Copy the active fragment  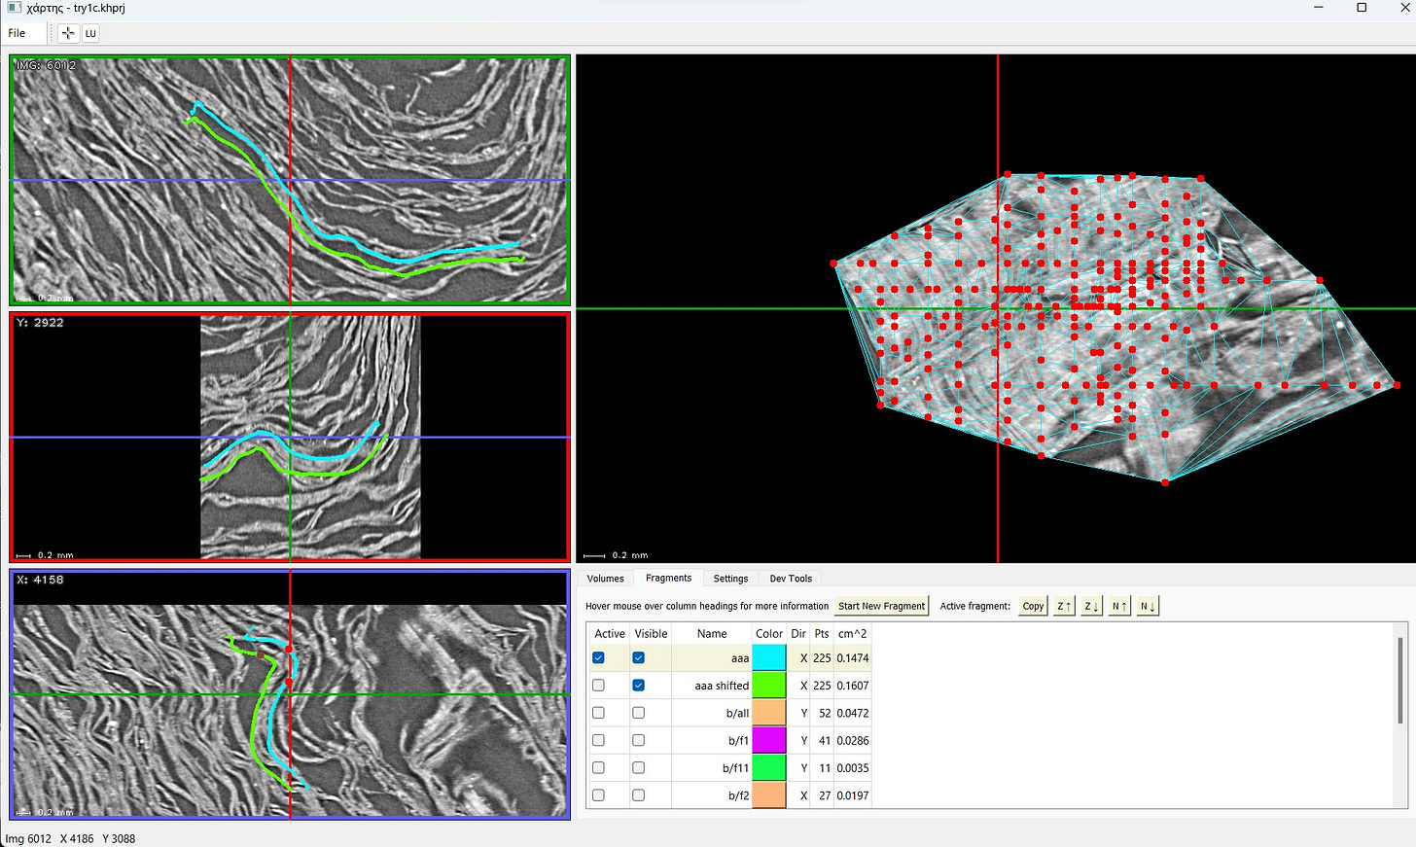tap(1033, 606)
